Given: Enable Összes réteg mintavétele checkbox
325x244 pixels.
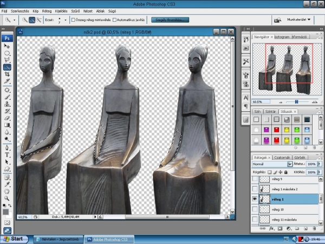Looking at the screenshot, I should click(x=73, y=20).
